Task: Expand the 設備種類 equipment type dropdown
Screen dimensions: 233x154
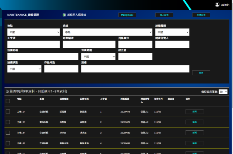Action: pyautogui.click(x=172, y=32)
